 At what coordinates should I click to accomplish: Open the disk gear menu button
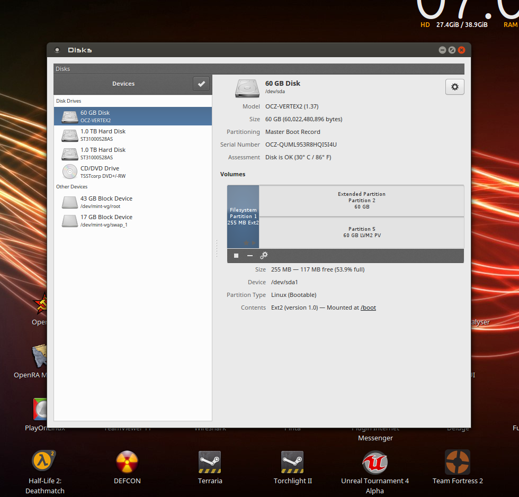pos(454,87)
